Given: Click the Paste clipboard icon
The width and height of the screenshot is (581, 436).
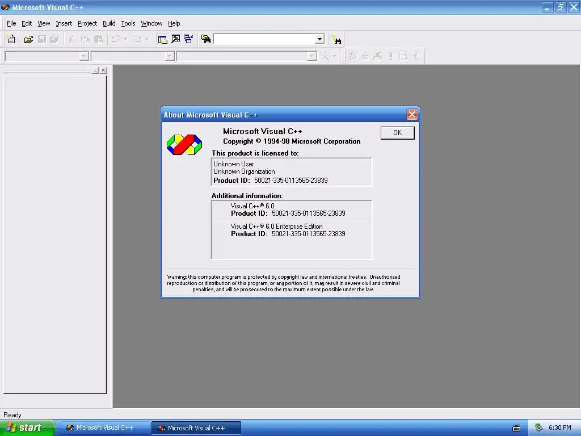Looking at the screenshot, I should [99, 39].
